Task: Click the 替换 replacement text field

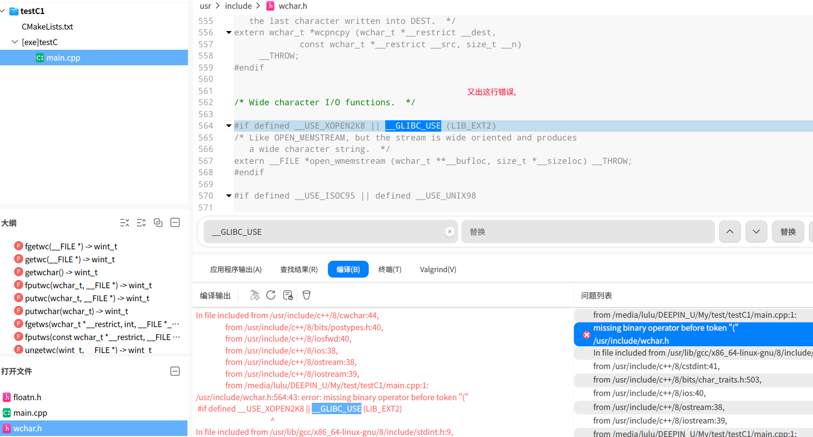Action: point(588,232)
